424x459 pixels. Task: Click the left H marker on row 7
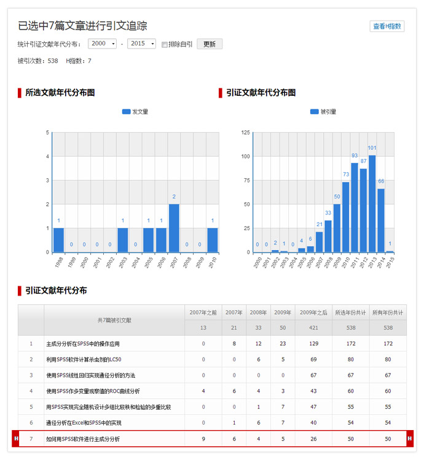(16, 439)
